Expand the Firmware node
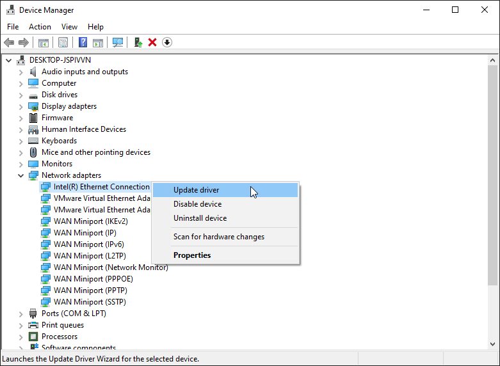This screenshot has width=500, height=366. tap(20, 118)
